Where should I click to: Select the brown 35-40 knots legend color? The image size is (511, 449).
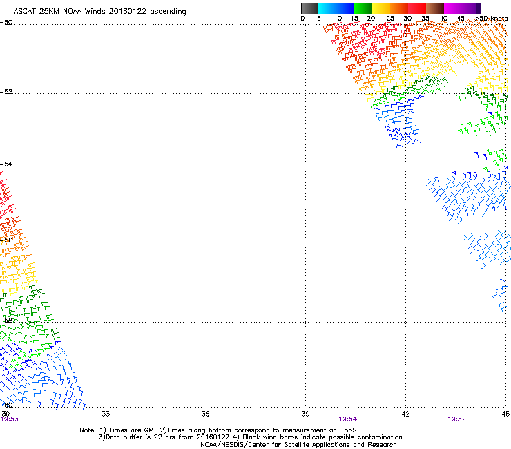(x=435, y=8)
